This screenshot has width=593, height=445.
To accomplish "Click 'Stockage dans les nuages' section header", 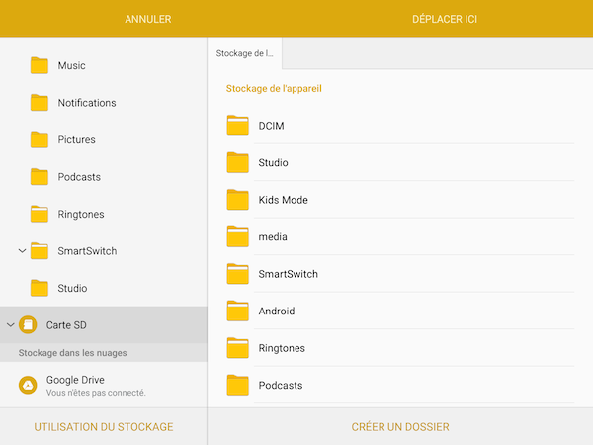I will pos(72,353).
